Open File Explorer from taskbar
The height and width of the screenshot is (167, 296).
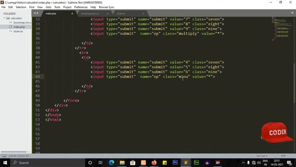[122, 163]
